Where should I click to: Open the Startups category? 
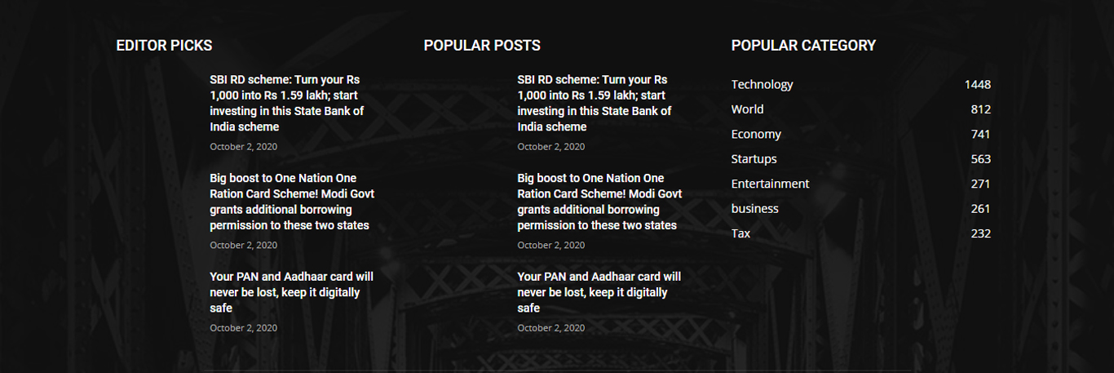coord(754,159)
